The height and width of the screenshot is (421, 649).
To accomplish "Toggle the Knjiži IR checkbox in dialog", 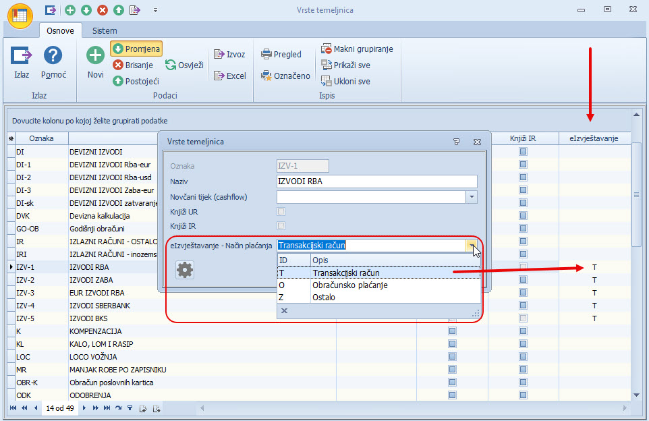I will click(x=281, y=226).
